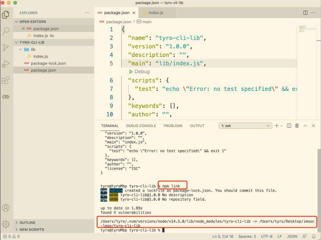Split the terminal pane
The image size is (321, 240).
click(289, 126)
